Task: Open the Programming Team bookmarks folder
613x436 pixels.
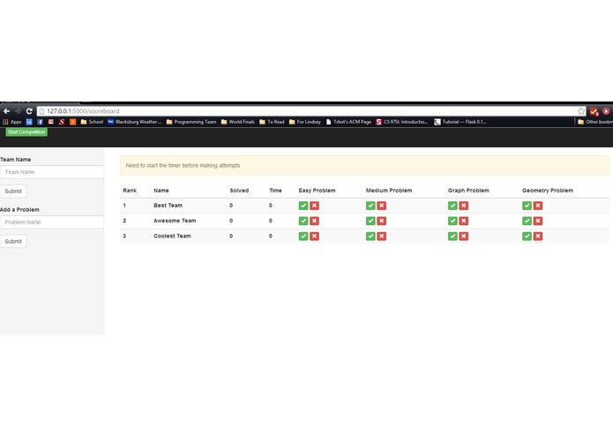Action: (191, 122)
